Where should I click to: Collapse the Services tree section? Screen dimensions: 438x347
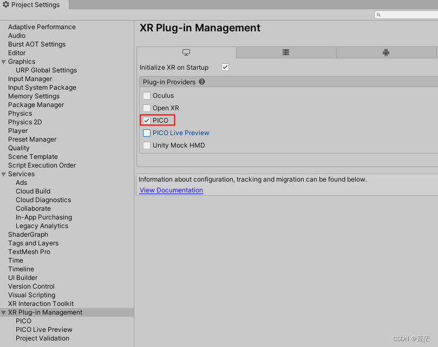click(4, 175)
